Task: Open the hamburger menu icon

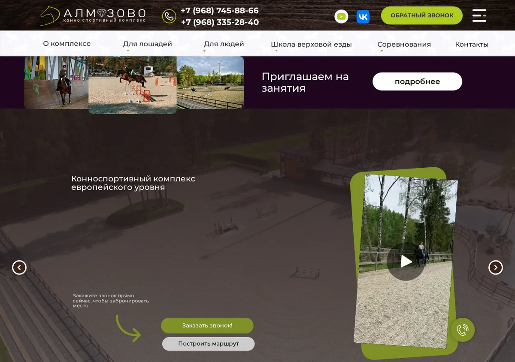Action: (x=479, y=15)
